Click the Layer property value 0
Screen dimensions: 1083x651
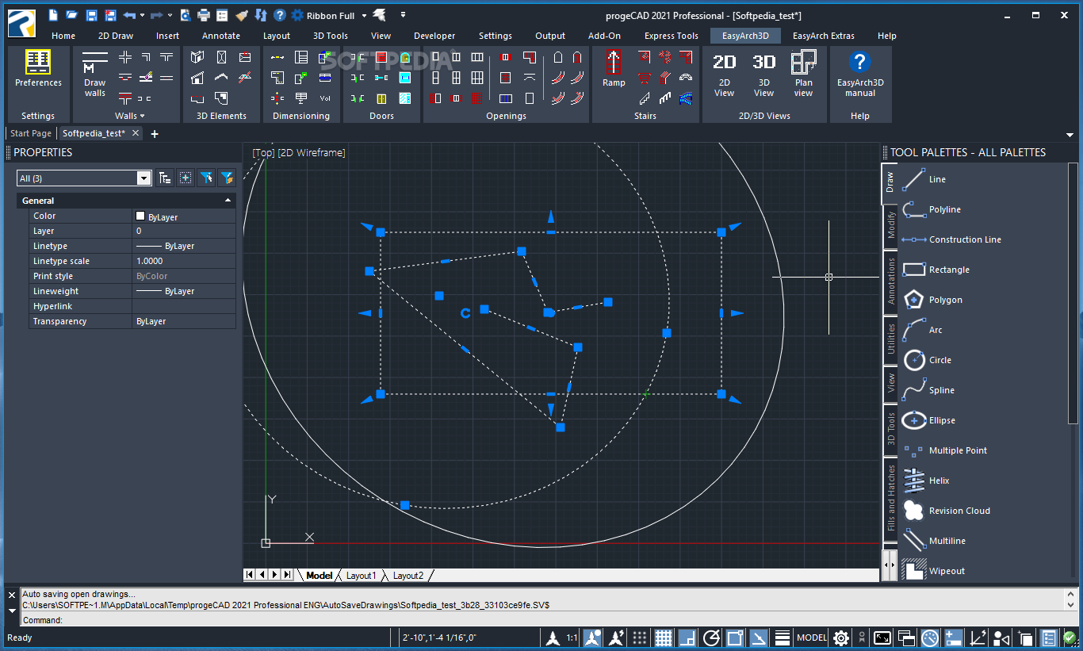[184, 231]
